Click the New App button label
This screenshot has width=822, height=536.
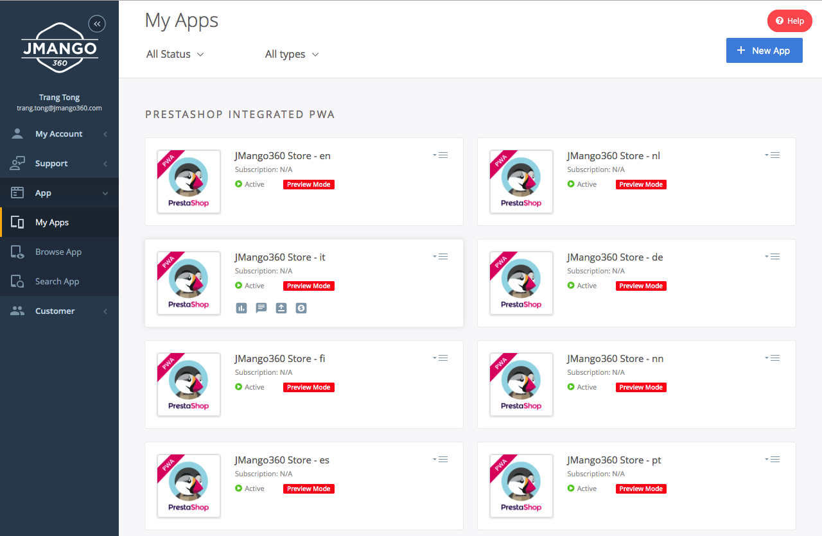[x=771, y=51]
